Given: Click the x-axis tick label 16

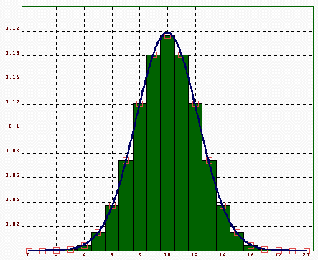Looking at the screenshot, I should pos(251,255).
